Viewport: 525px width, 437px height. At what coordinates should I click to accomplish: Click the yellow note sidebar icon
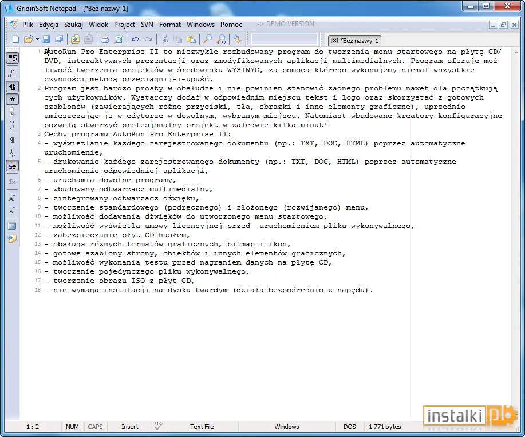pyautogui.click(x=12, y=239)
